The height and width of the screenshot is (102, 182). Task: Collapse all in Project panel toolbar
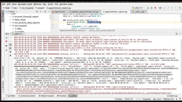[41, 12]
